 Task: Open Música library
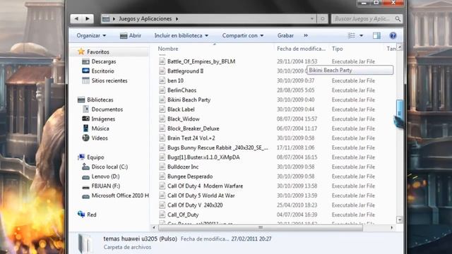[x=100, y=128]
